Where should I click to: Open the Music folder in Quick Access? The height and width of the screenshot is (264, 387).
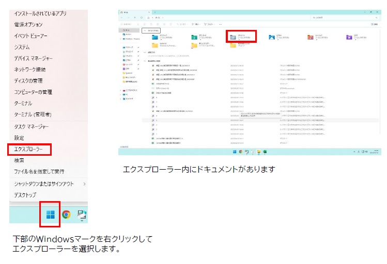point(312,37)
